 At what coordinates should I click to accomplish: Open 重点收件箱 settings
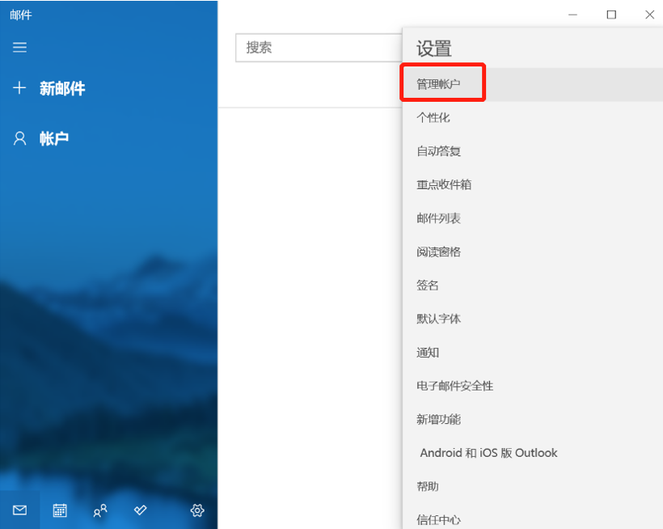pos(533,184)
